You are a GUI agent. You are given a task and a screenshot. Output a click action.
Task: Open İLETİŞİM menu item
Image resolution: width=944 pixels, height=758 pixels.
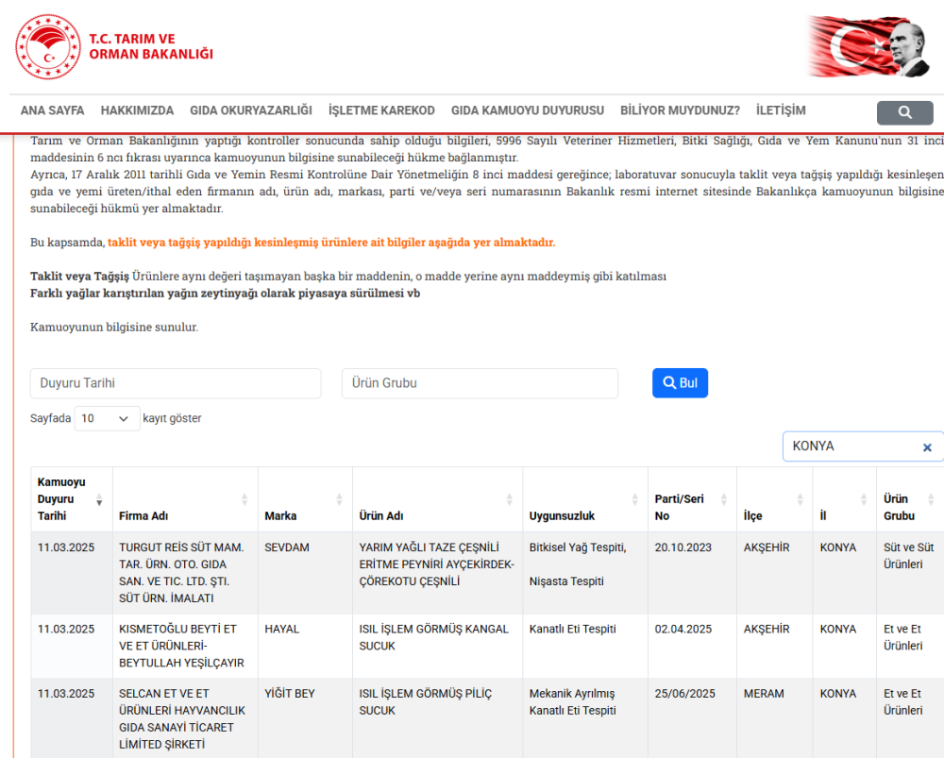(781, 110)
